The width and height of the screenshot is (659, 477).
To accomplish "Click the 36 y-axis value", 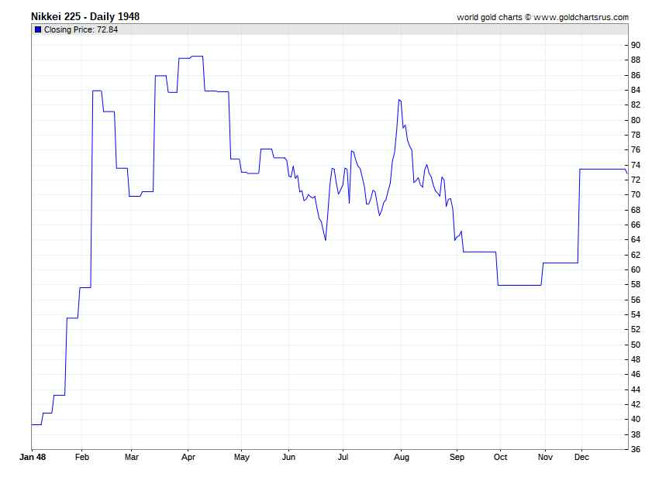I will point(636,449).
